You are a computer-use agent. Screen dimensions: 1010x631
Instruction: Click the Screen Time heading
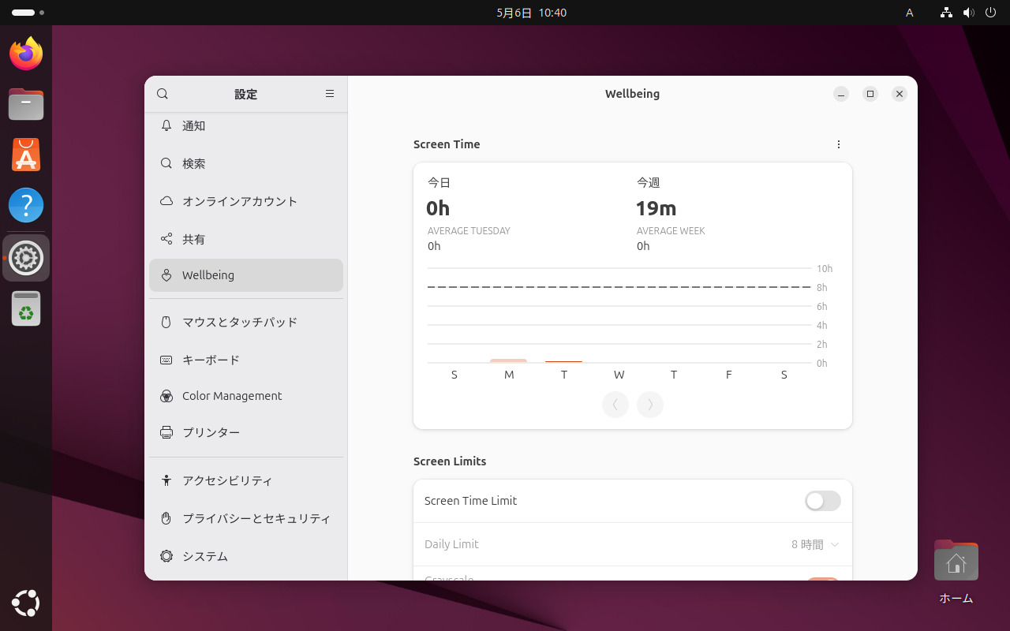tap(447, 144)
